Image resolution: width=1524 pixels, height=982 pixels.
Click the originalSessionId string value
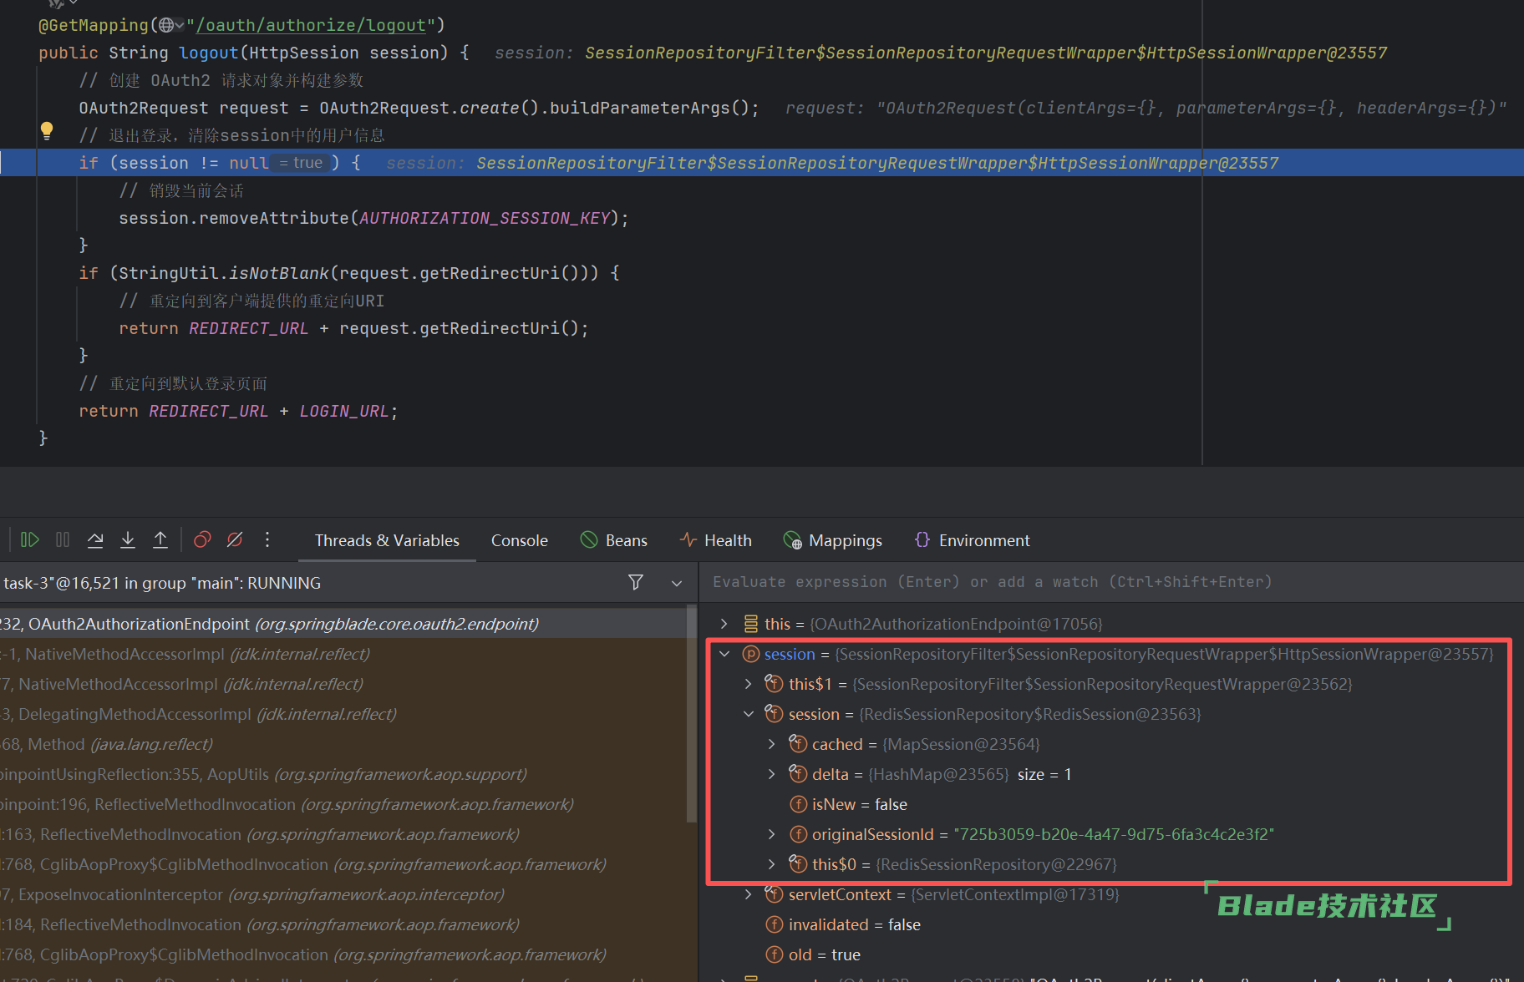click(1114, 834)
